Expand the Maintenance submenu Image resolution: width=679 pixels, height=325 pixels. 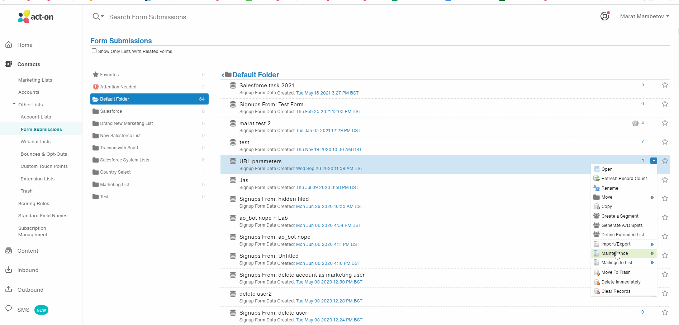624,253
